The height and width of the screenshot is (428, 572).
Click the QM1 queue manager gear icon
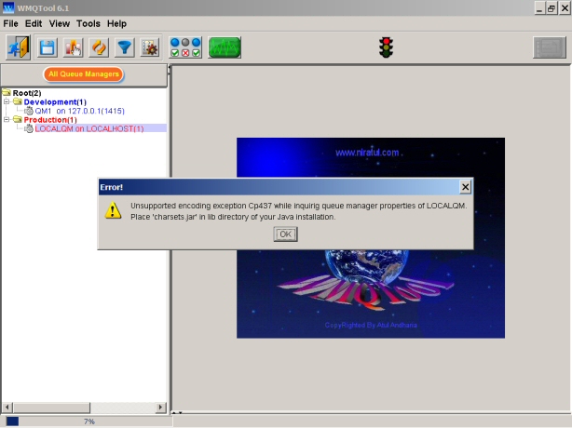[x=29, y=111]
